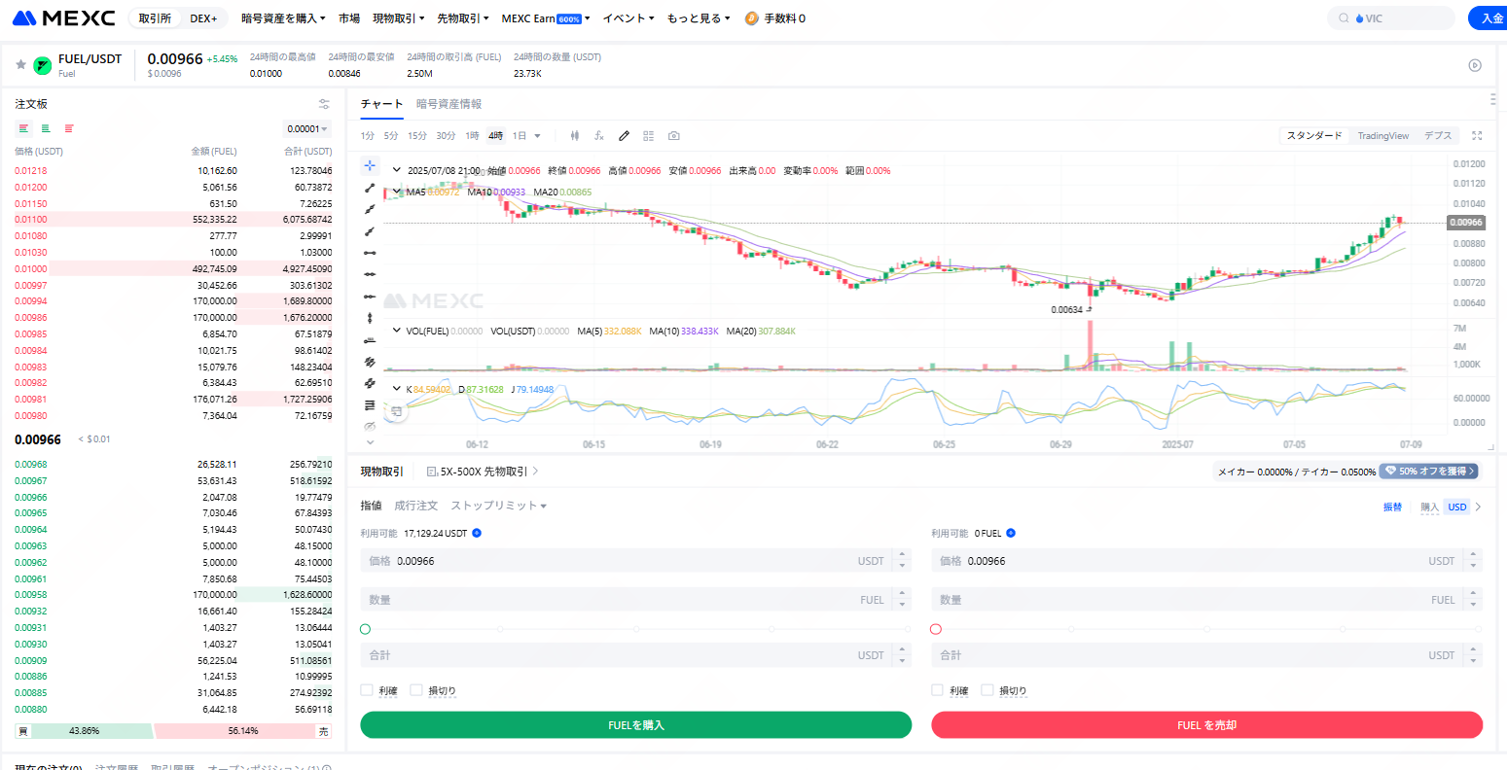Show only buy orders in order book

pyautogui.click(x=46, y=128)
